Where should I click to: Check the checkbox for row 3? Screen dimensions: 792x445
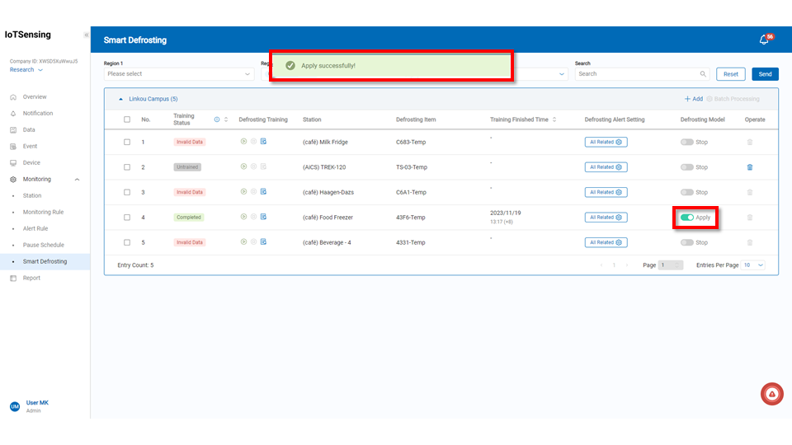(126, 192)
